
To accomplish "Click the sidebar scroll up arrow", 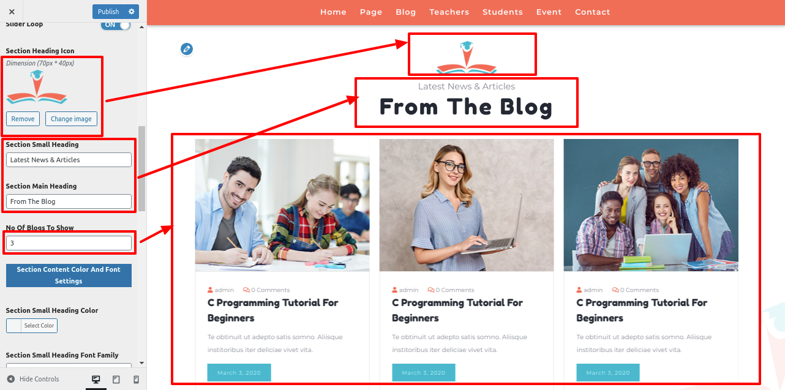I will [x=142, y=28].
